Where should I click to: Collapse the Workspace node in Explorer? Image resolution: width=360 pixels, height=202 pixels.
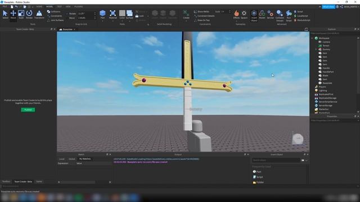point(312,38)
